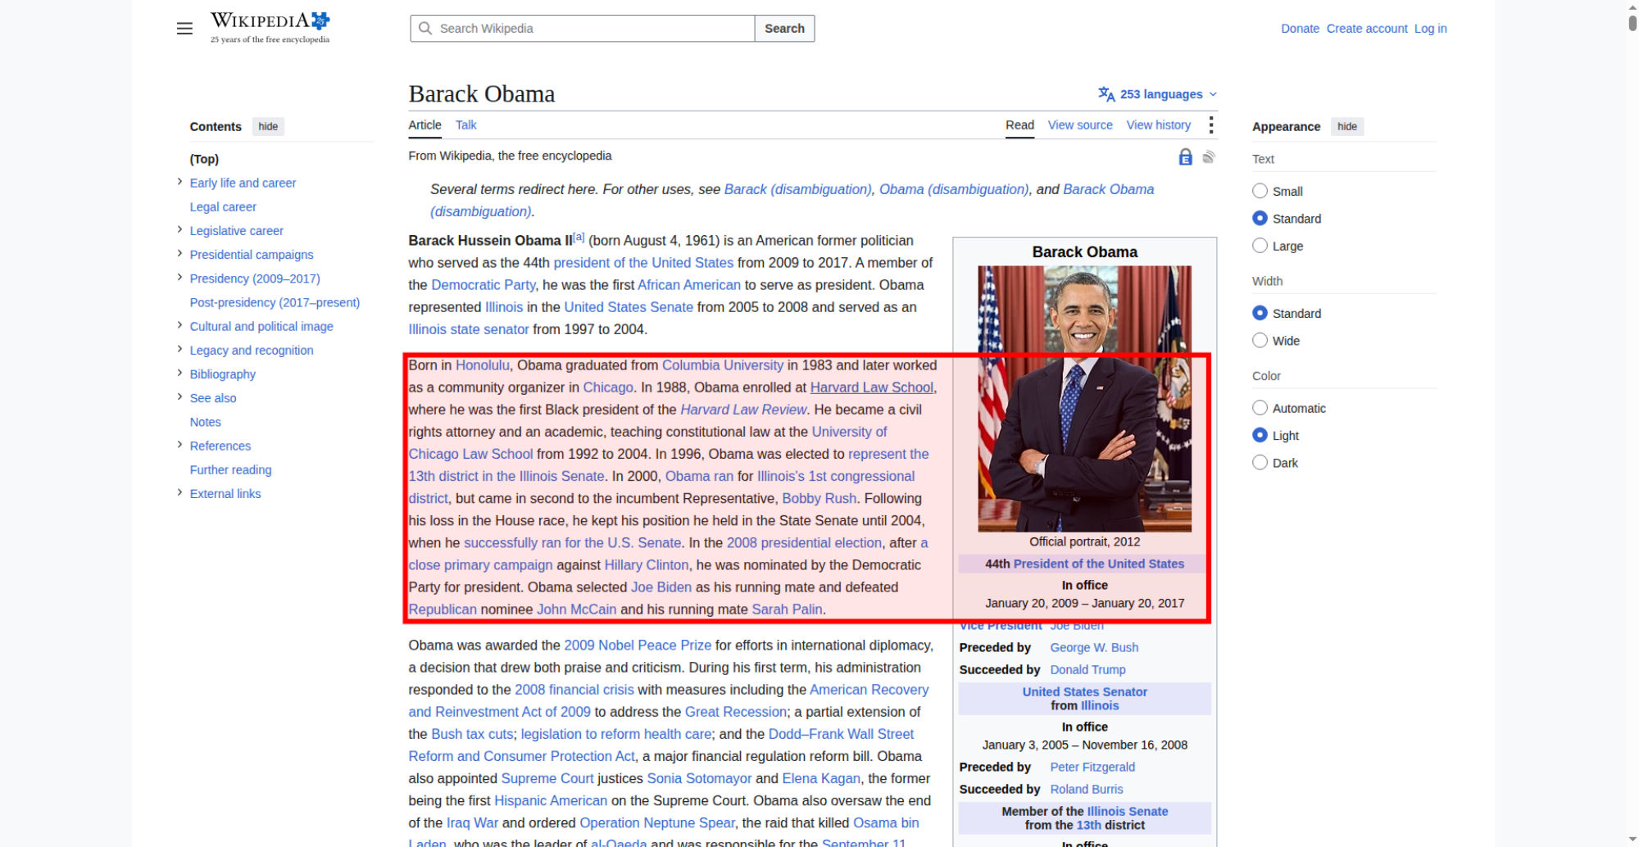1639x847 pixels.
Task: Open the View history tab
Action: (x=1158, y=125)
